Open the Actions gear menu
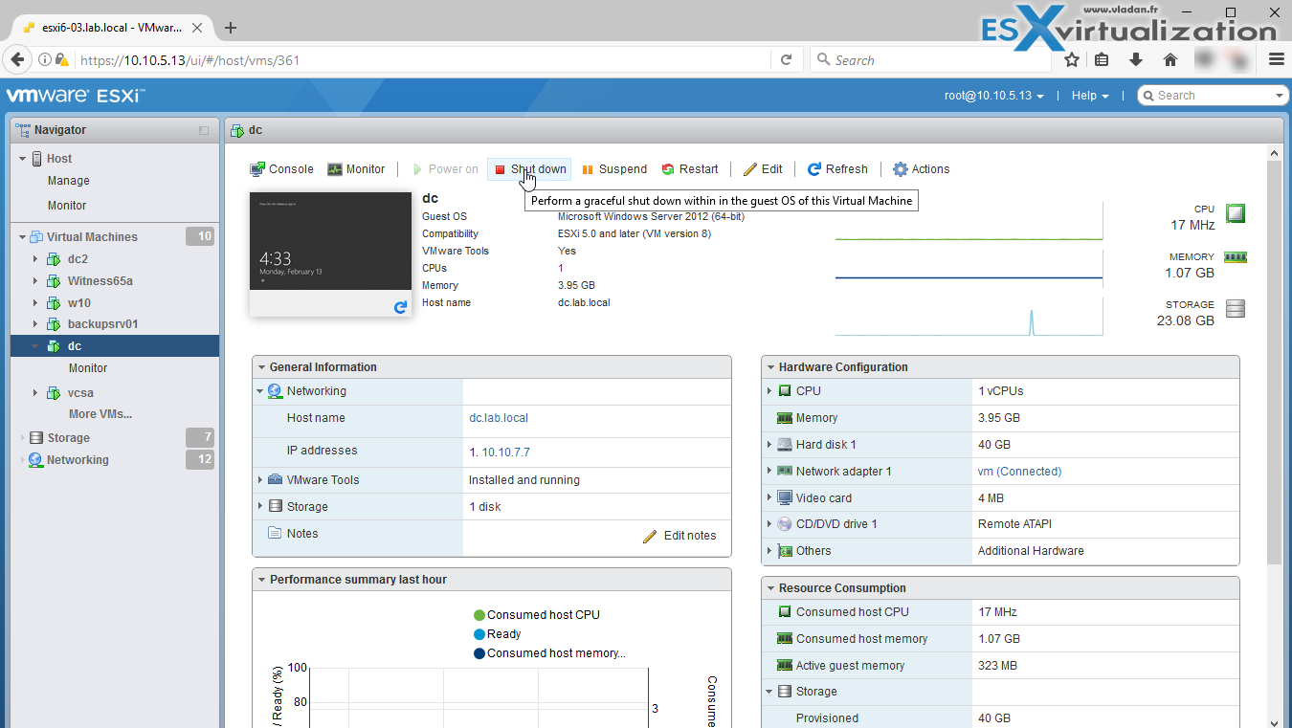The height and width of the screenshot is (728, 1292). click(x=920, y=168)
